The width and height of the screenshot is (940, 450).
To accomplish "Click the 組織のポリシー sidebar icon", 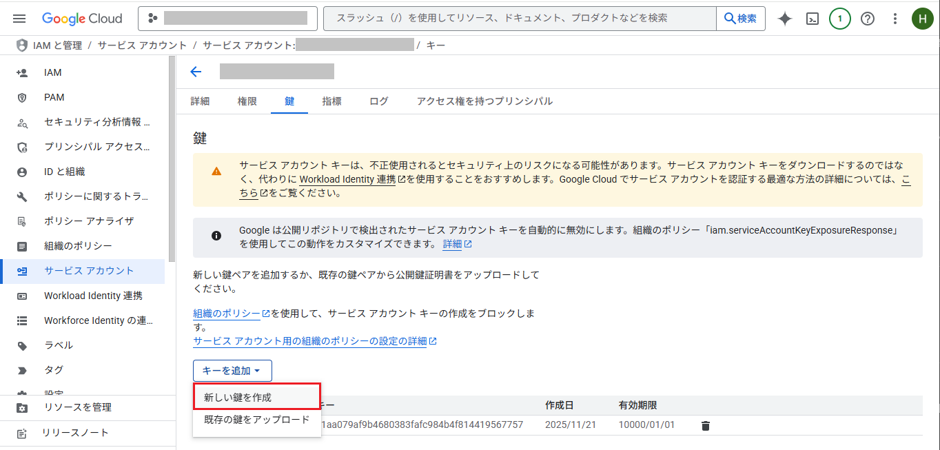I will [22, 246].
